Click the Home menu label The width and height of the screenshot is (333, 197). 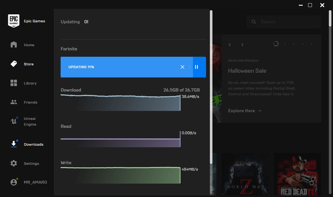[x=29, y=45]
